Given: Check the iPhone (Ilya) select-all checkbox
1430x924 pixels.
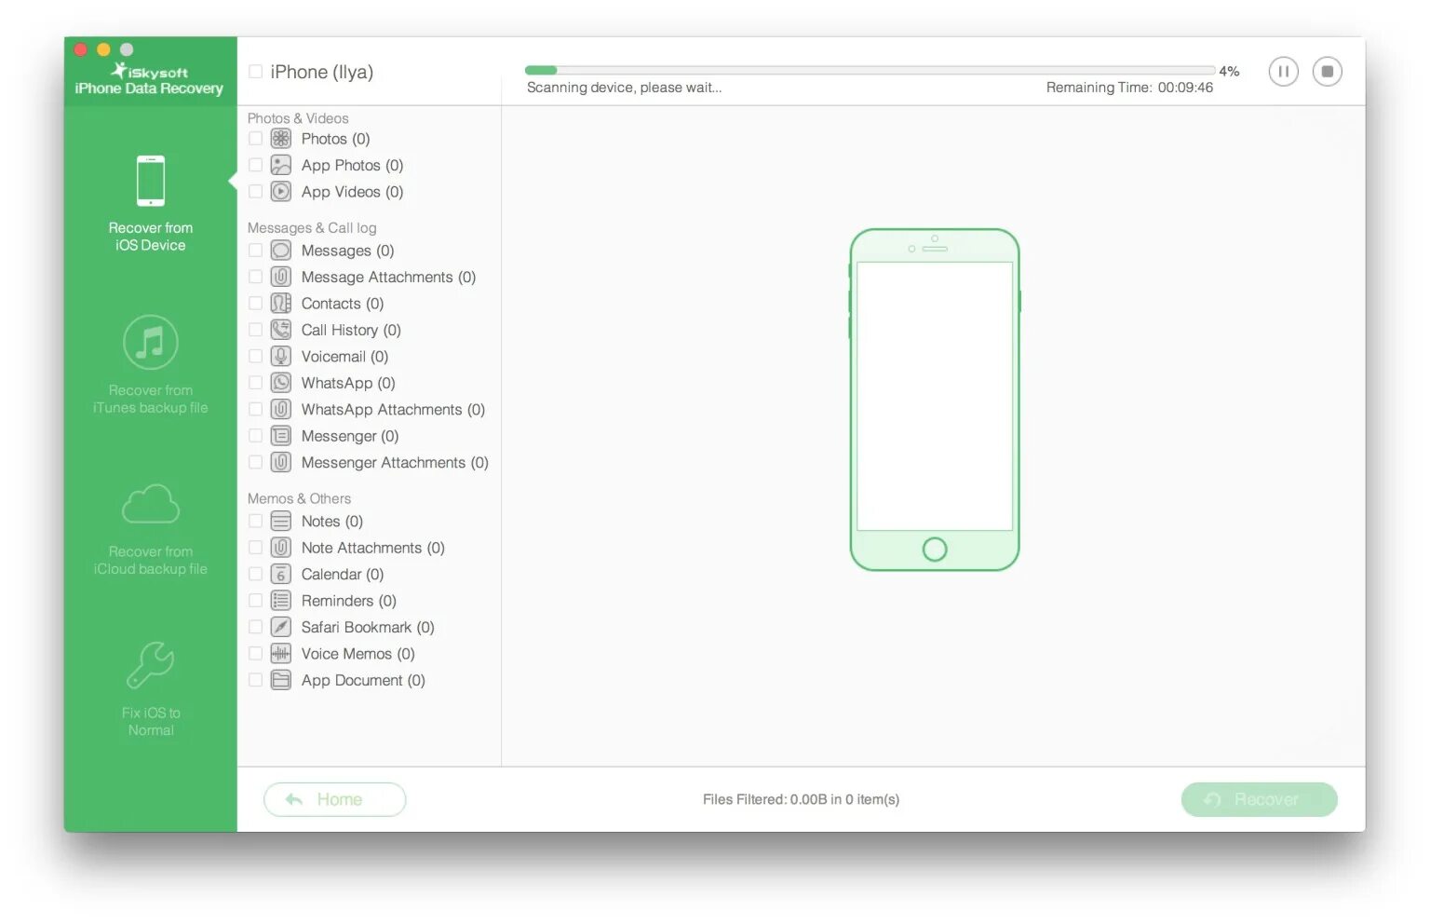Looking at the screenshot, I should pyautogui.click(x=255, y=72).
